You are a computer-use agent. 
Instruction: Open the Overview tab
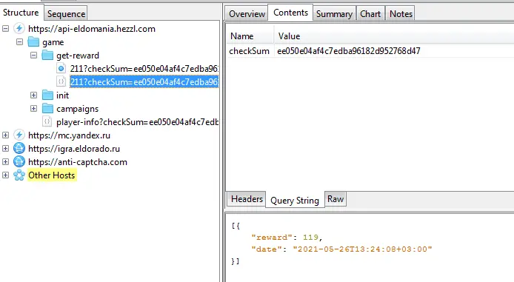(247, 14)
